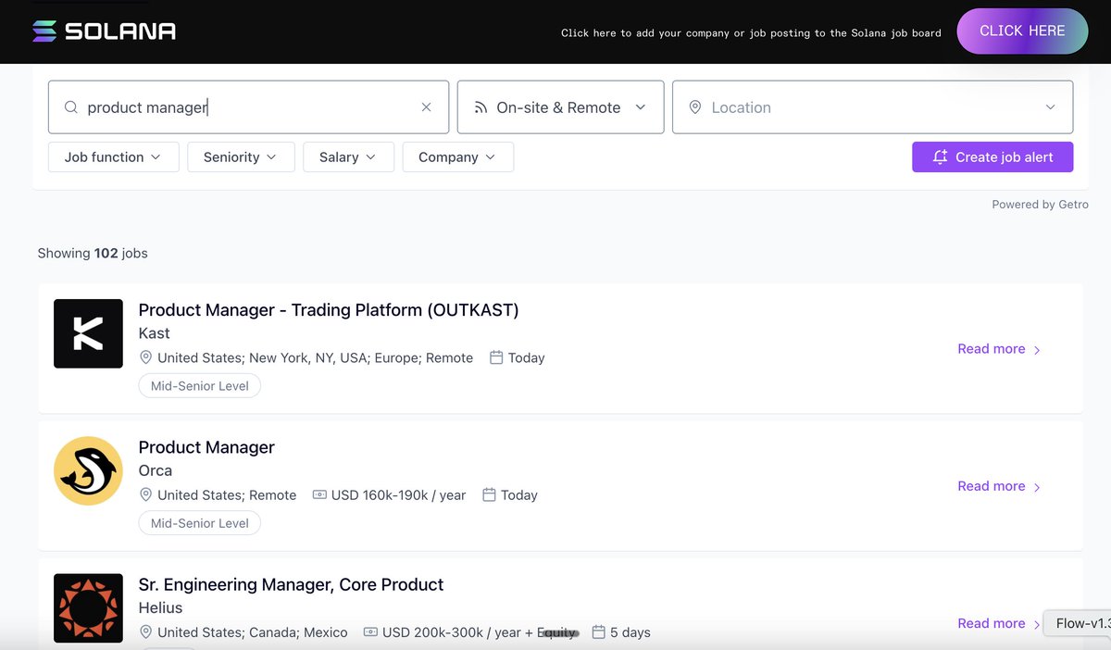Open the Seniority filter

pyautogui.click(x=241, y=157)
